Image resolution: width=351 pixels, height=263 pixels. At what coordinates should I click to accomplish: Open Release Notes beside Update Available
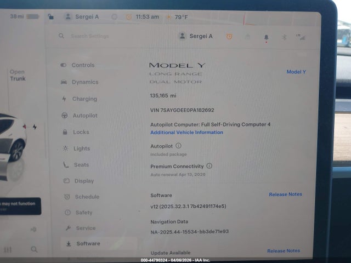point(284,251)
